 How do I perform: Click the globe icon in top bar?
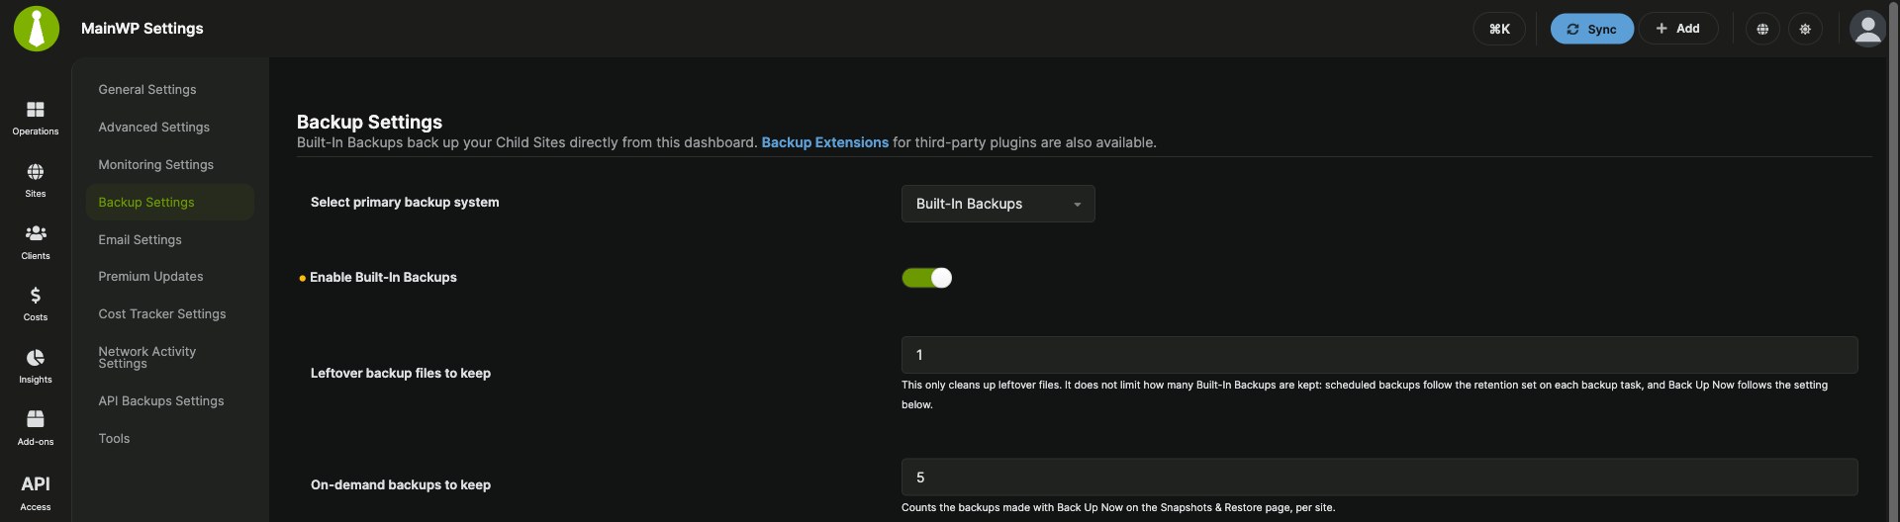(x=1762, y=29)
